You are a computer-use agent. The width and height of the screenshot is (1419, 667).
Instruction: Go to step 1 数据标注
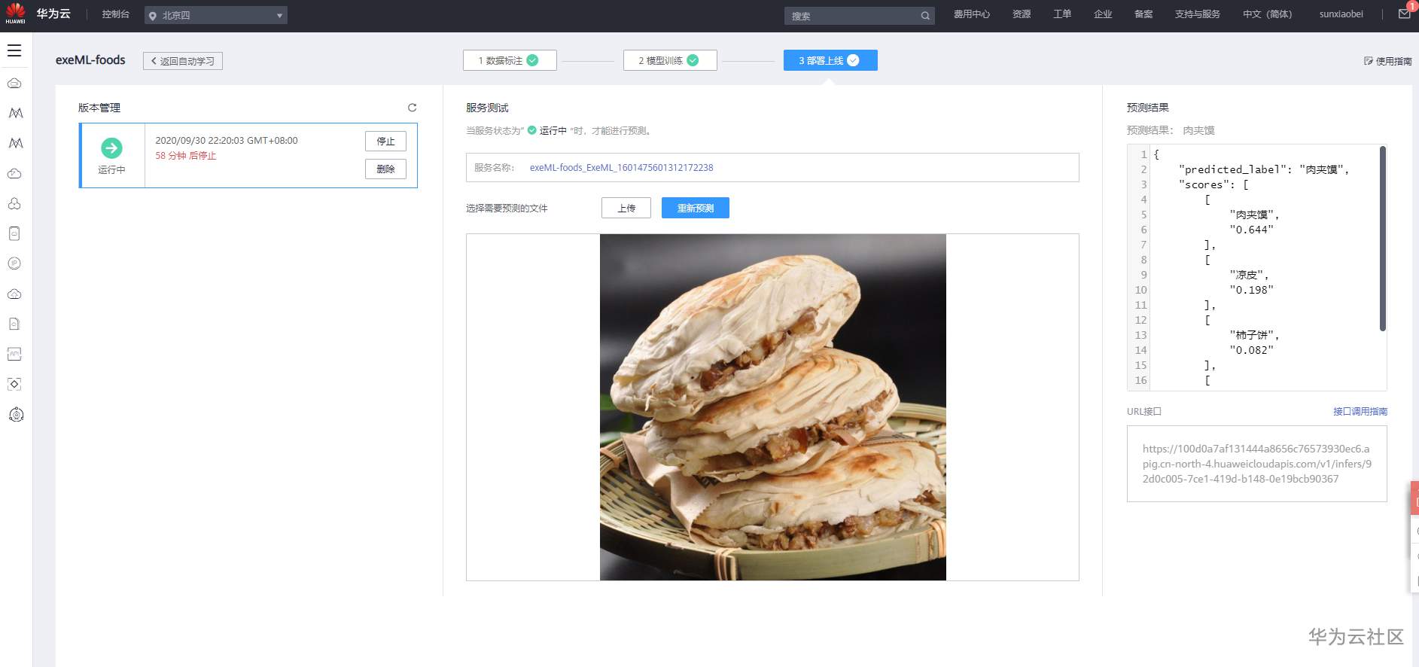point(510,60)
